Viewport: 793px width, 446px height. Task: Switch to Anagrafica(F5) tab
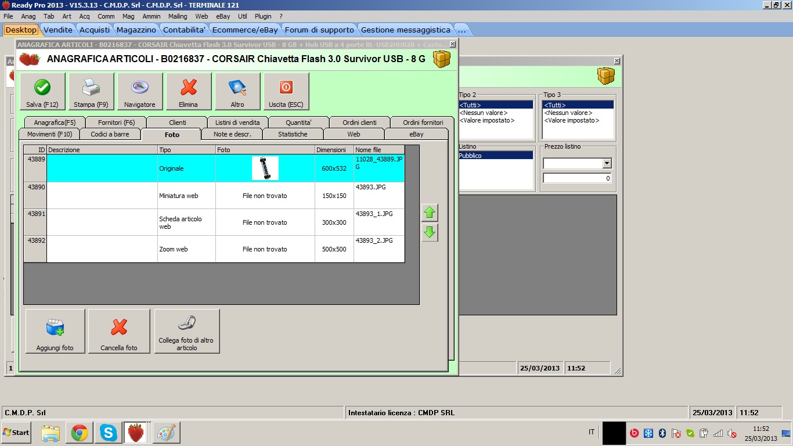pos(55,123)
